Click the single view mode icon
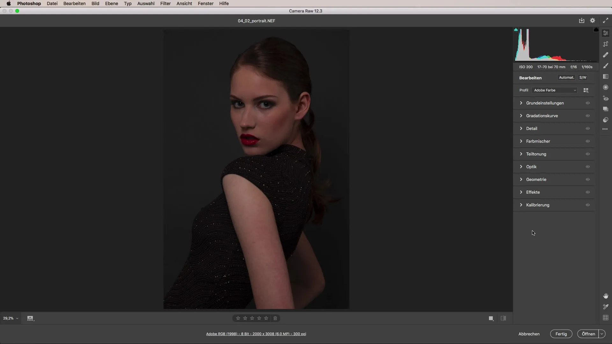The height and width of the screenshot is (344, 612). (x=491, y=318)
